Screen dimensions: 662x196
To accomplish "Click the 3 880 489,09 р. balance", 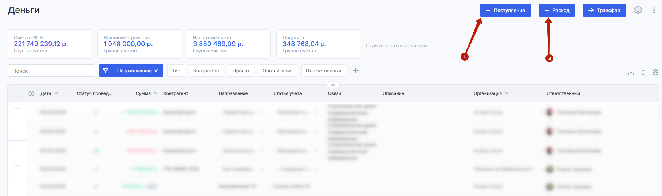I will coord(218,44).
